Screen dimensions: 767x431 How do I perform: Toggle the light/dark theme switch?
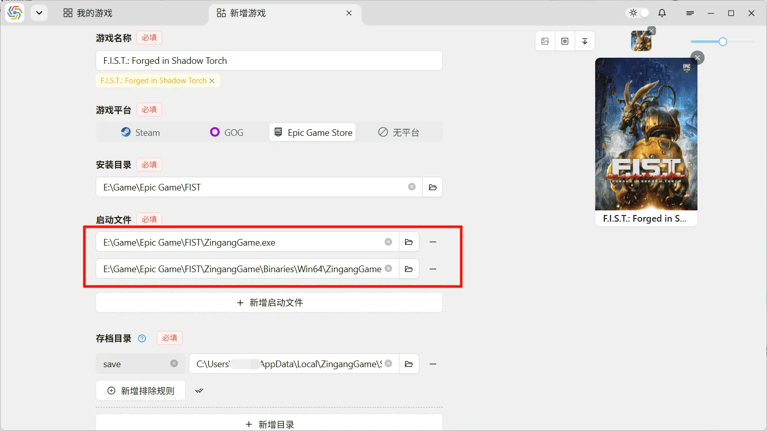pyautogui.click(x=639, y=13)
